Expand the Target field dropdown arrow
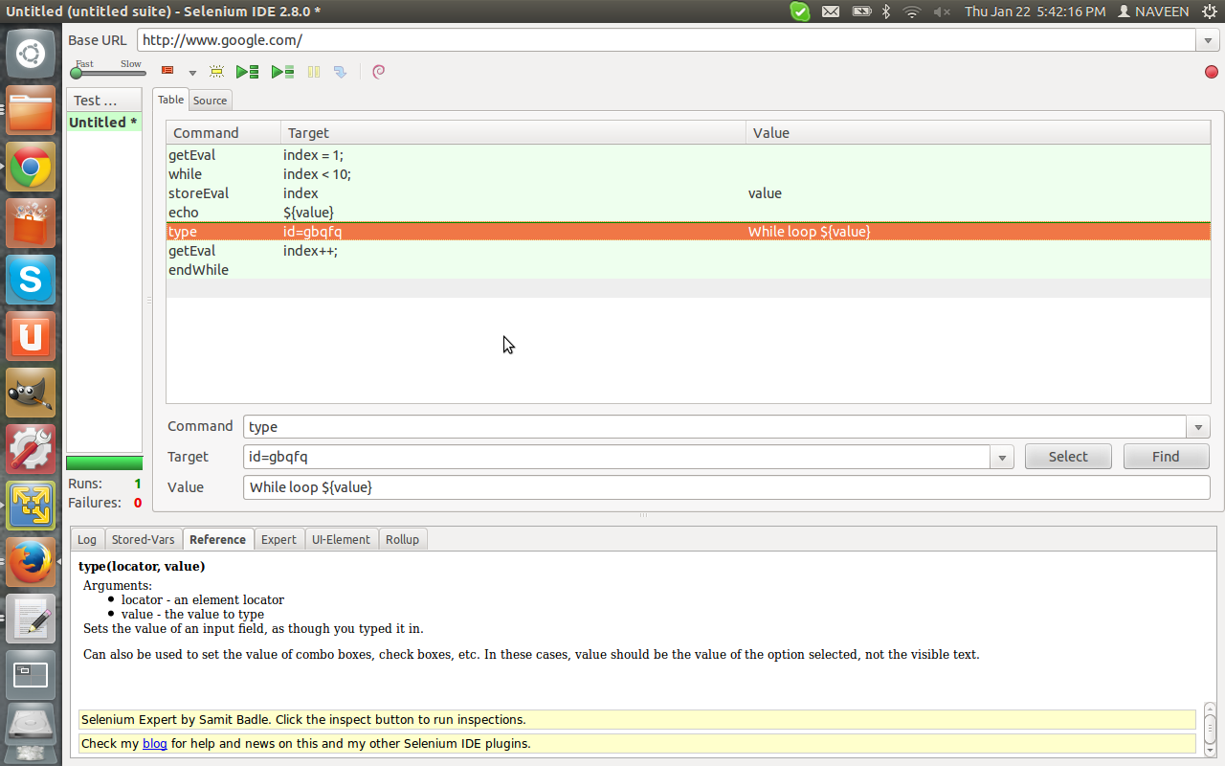Screen dimensions: 1225x766 click(1002, 458)
